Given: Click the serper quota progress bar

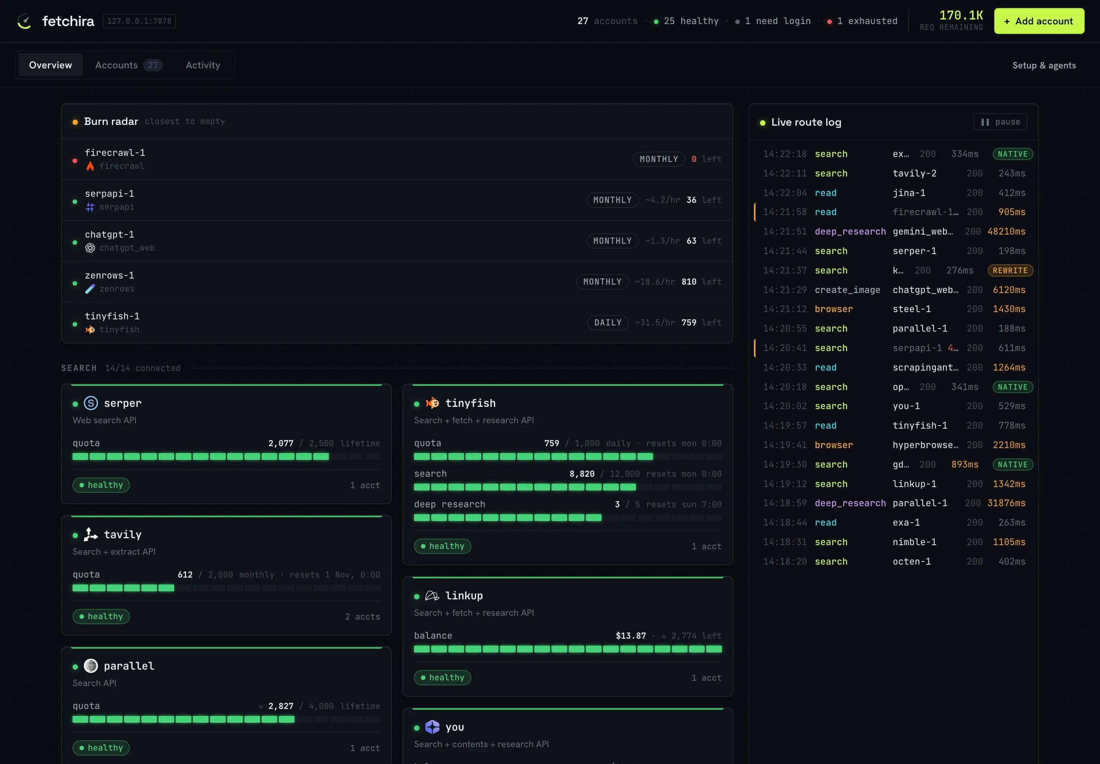Looking at the screenshot, I should click(226, 456).
